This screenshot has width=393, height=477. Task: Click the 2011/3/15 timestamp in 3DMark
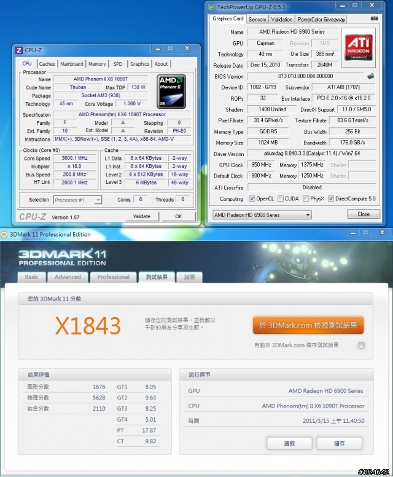point(333,421)
